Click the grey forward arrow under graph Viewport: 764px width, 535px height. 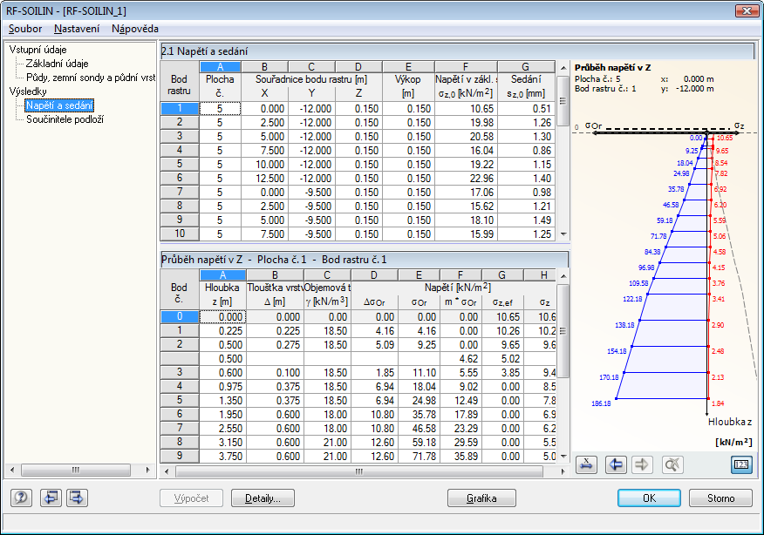(642, 465)
